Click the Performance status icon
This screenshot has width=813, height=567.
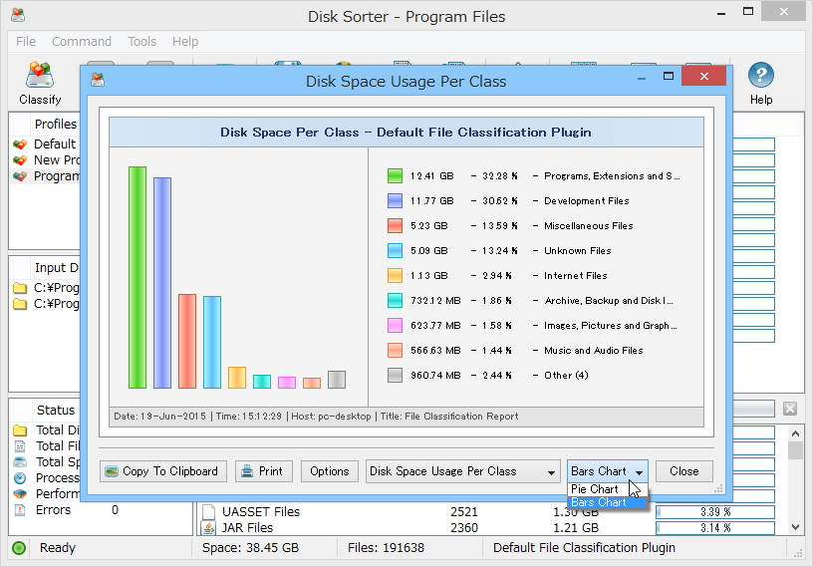click(20, 494)
